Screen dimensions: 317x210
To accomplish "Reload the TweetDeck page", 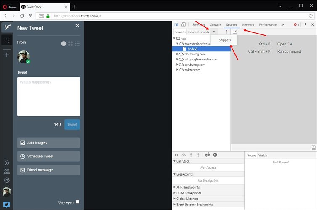I will pyautogui.click(x=22, y=16).
